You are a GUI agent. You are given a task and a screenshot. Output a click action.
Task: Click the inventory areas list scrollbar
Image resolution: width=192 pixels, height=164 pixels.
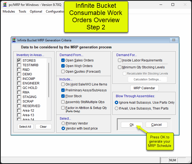click(49, 80)
